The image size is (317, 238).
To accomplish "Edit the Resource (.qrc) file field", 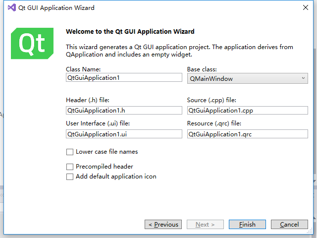I will [248, 134].
